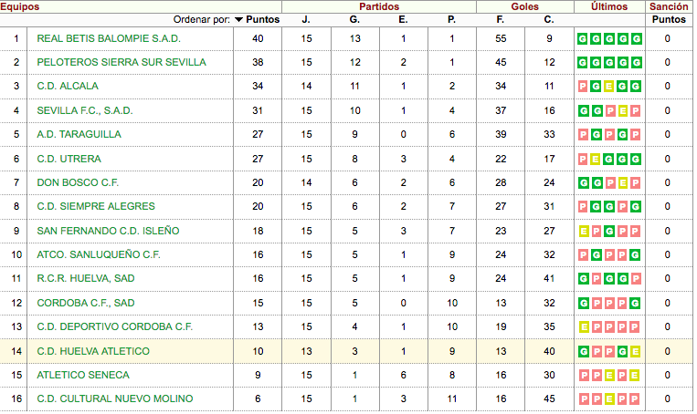Open PELOTEROS SIERRA SUR SEVILLA link
Image resolution: width=697 pixels, height=414 pixels.
pos(121,62)
